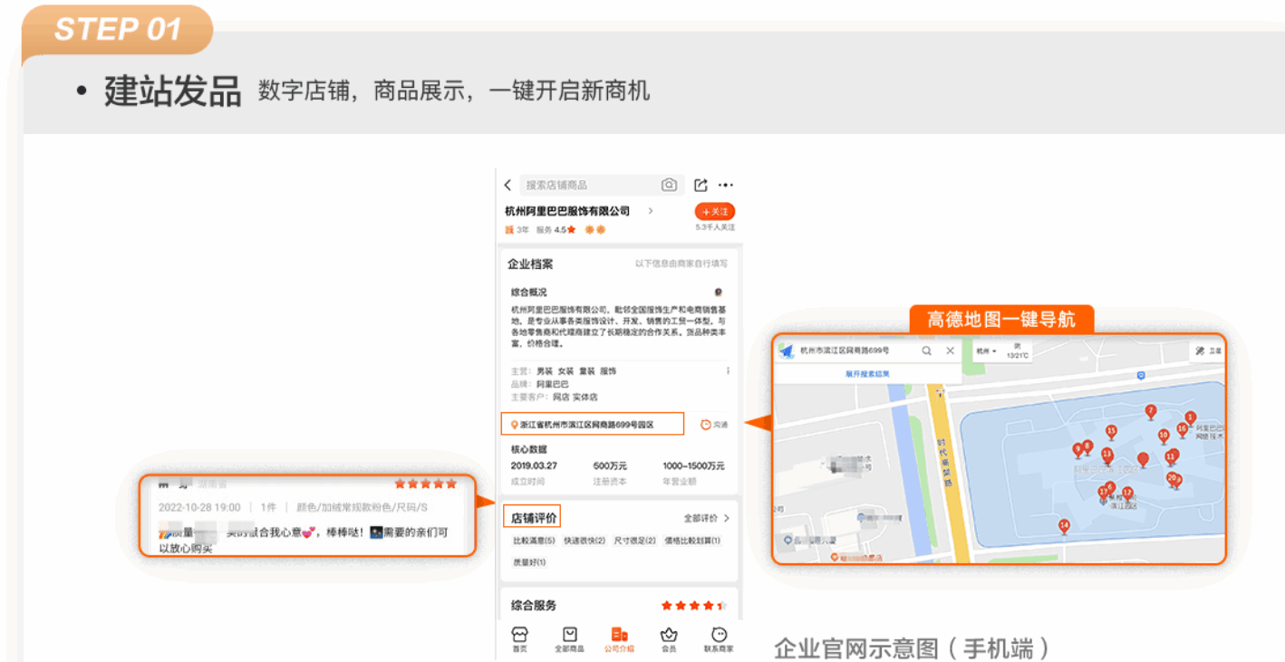Image resolution: width=1285 pixels, height=662 pixels.
Task: Switch to satellite view with the 卫星 button
Action: tap(1209, 350)
